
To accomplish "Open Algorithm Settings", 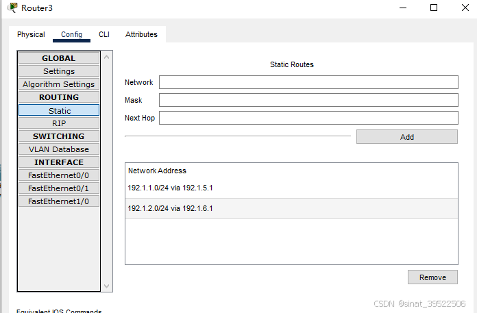I will coord(59,84).
